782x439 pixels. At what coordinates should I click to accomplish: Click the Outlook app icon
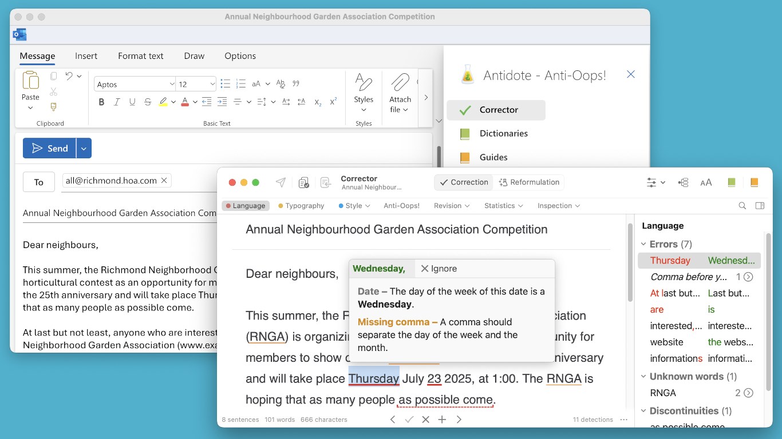[x=19, y=35]
